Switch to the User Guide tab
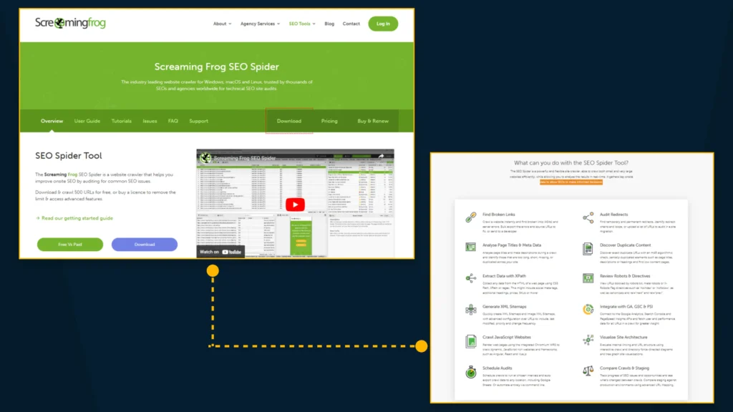This screenshot has width=733, height=412. point(87,121)
